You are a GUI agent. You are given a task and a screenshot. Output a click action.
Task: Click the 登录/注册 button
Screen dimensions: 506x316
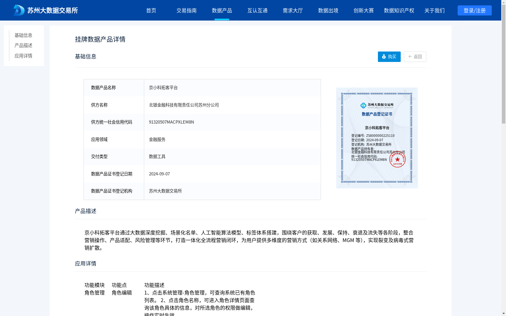click(475, 10)
